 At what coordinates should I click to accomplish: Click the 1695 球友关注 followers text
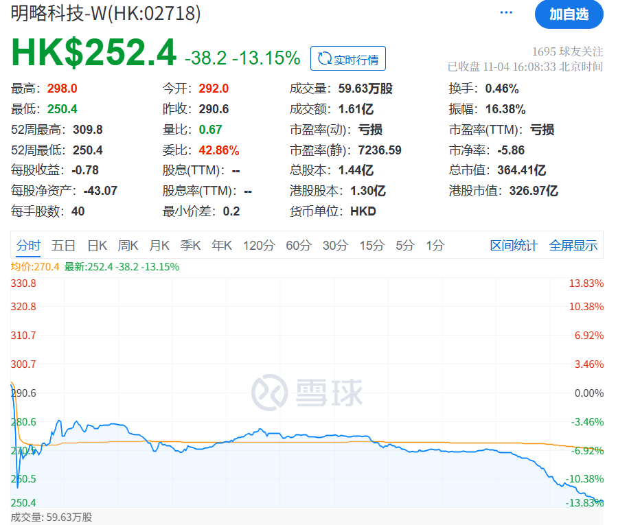tap(567, 51)
